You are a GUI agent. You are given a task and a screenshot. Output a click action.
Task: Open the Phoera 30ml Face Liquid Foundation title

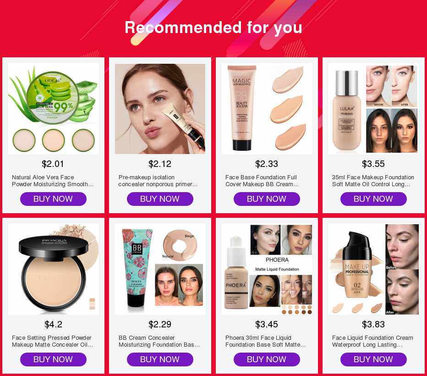[266, 341]
